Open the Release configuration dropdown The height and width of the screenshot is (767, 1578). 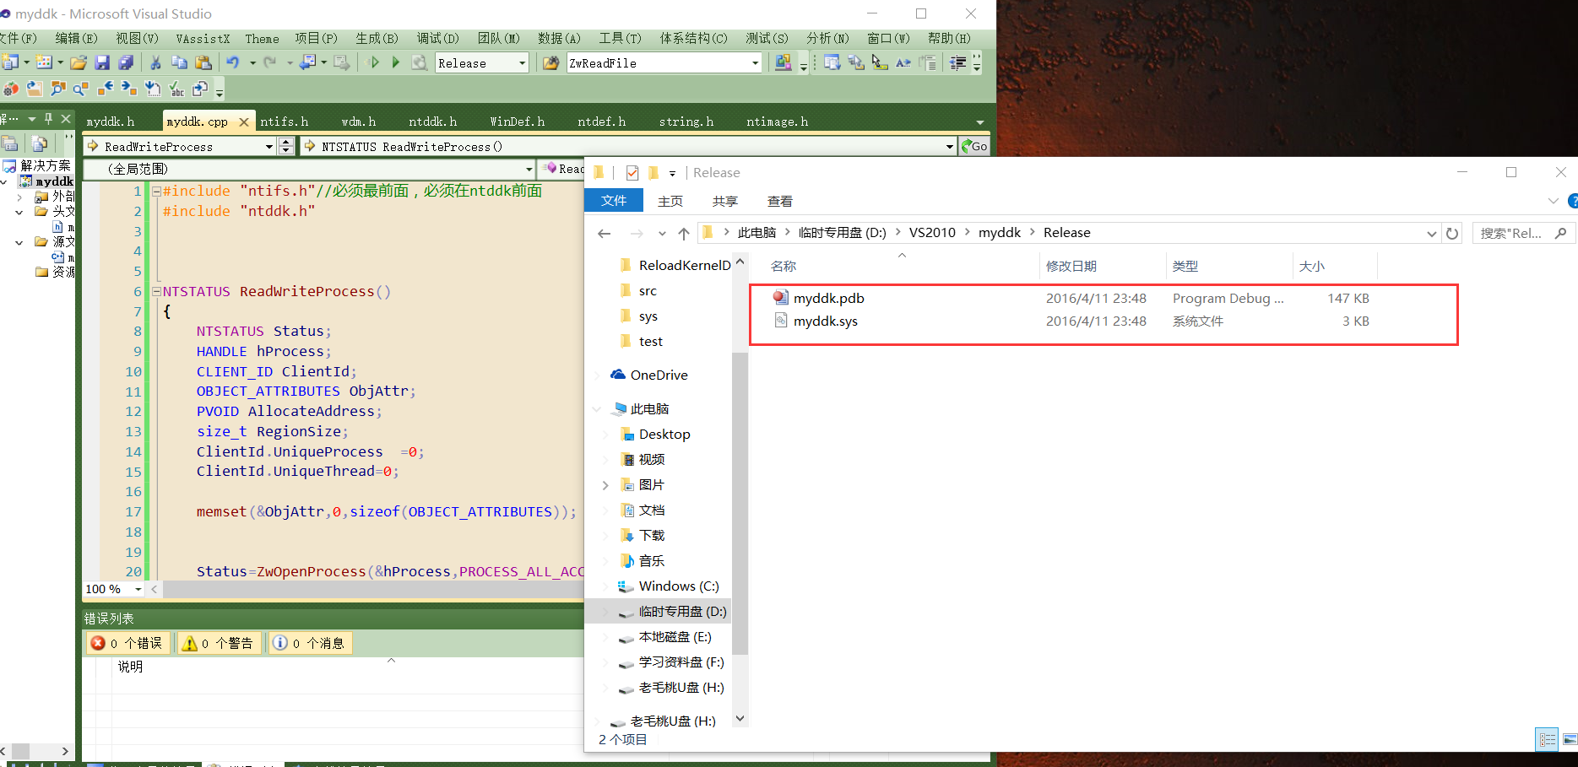[522, 63]
